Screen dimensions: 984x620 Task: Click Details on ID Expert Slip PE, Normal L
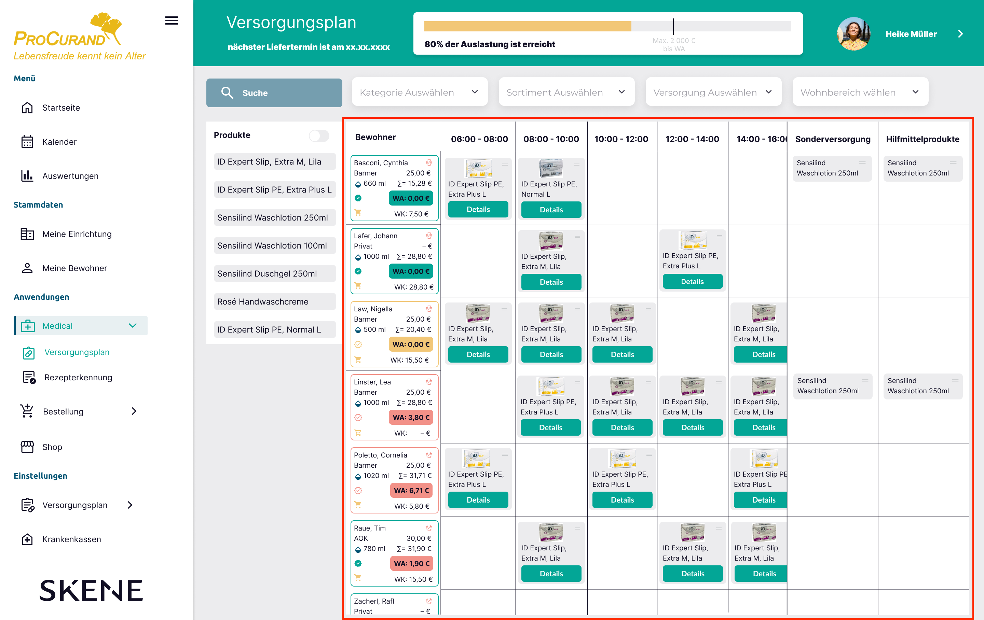[551, 210]
